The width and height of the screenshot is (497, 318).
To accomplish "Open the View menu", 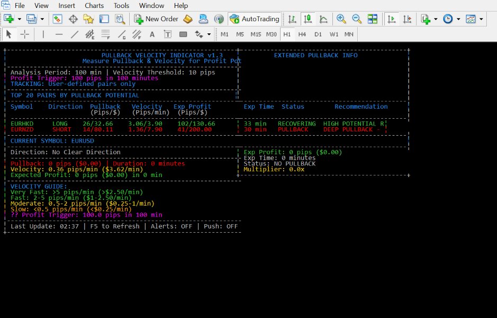I will (41, 6).
